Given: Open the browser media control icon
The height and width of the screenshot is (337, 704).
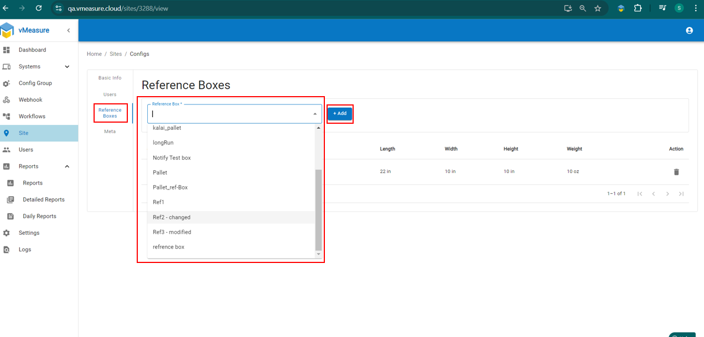Looking at the screenshot, I should pyautogui.click(x=662, y=8).
